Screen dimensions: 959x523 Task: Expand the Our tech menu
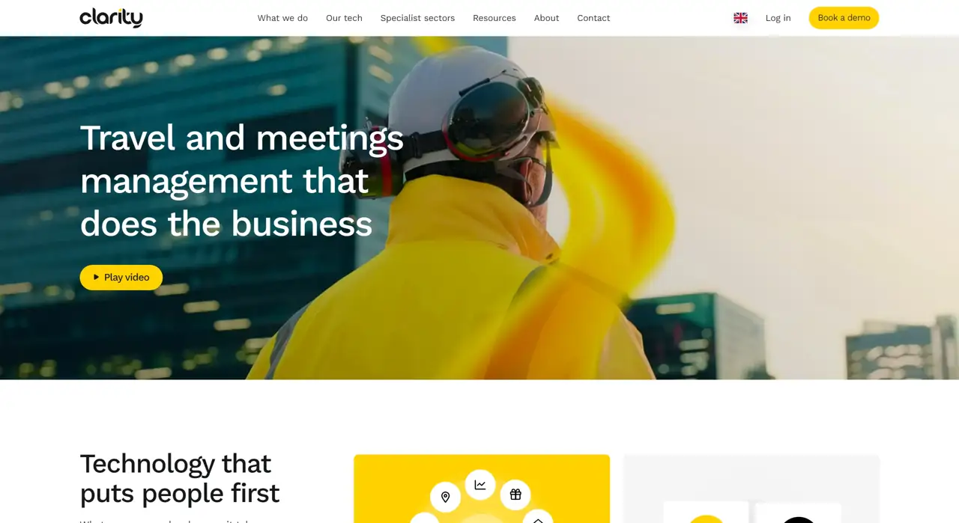pyautogui.click(x=344, y=18)
